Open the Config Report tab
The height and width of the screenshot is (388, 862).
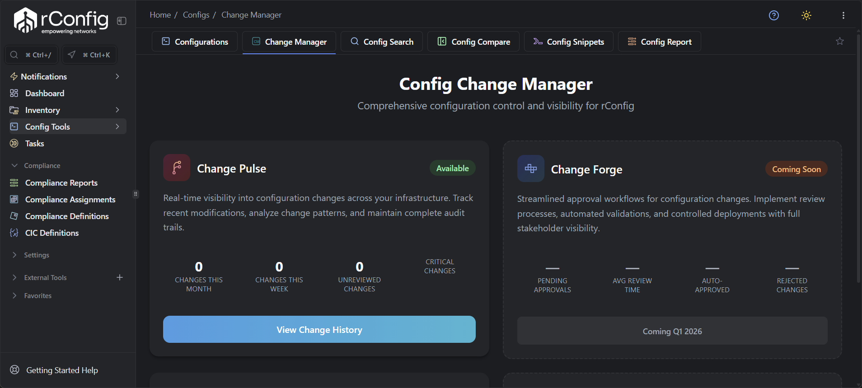[x=660, y=42]
